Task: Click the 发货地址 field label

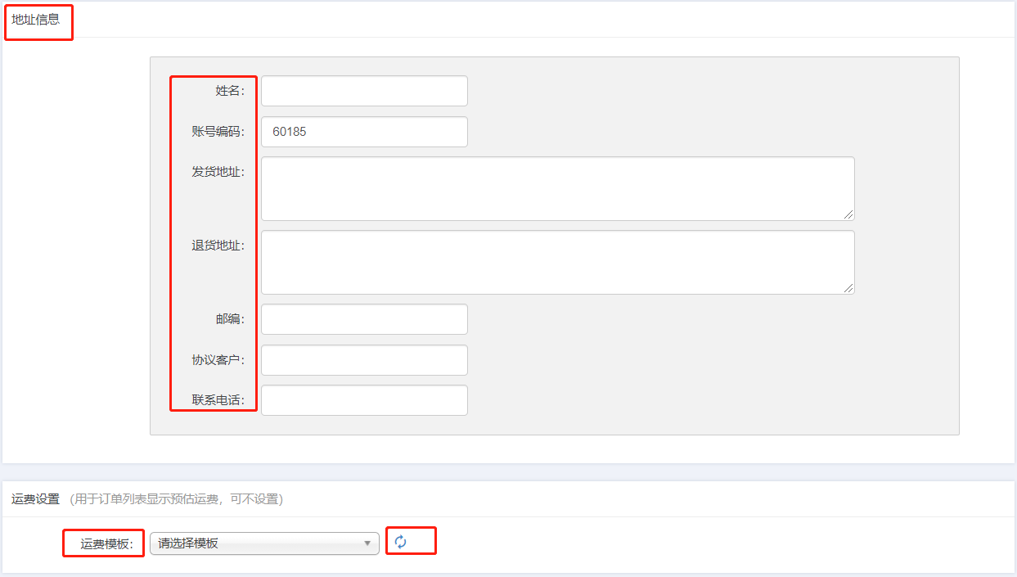Action: coord(218,172)
